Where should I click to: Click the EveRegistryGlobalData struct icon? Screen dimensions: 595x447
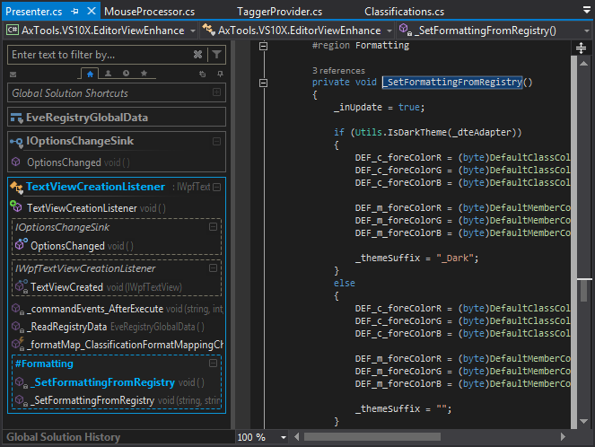(16, 118)
